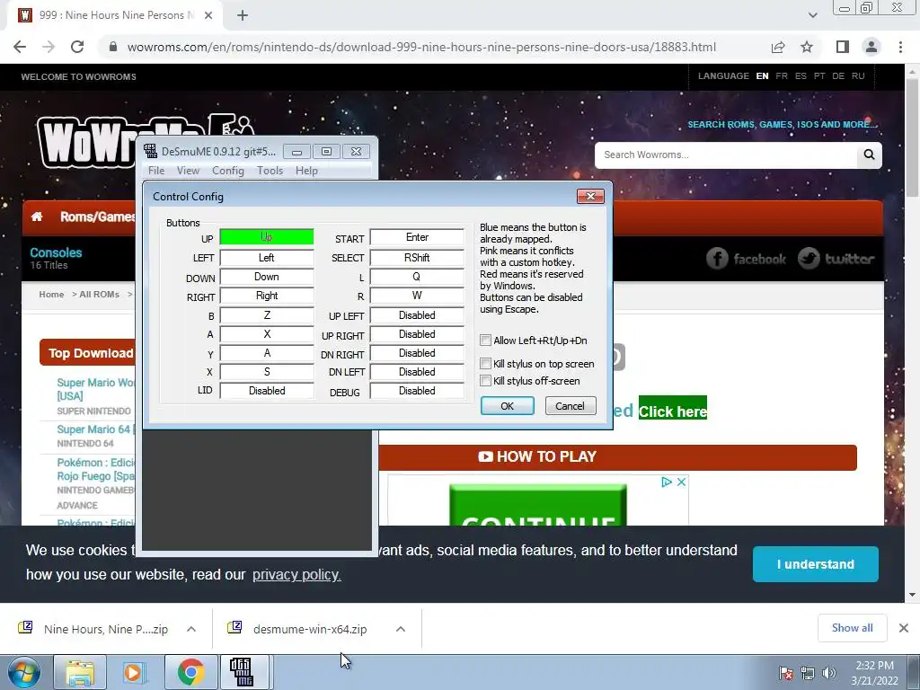Cancel the Control Config dialog
This screenshot has height=690, width=920.
point(571,406)
